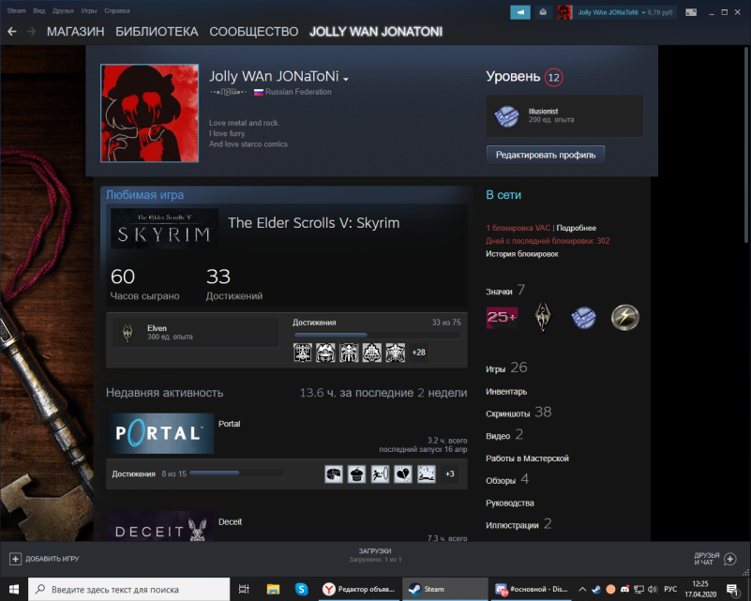Open Друзья и чат plus icon
The height and width of the screenshot is (601, 751).
coord(730,559)
